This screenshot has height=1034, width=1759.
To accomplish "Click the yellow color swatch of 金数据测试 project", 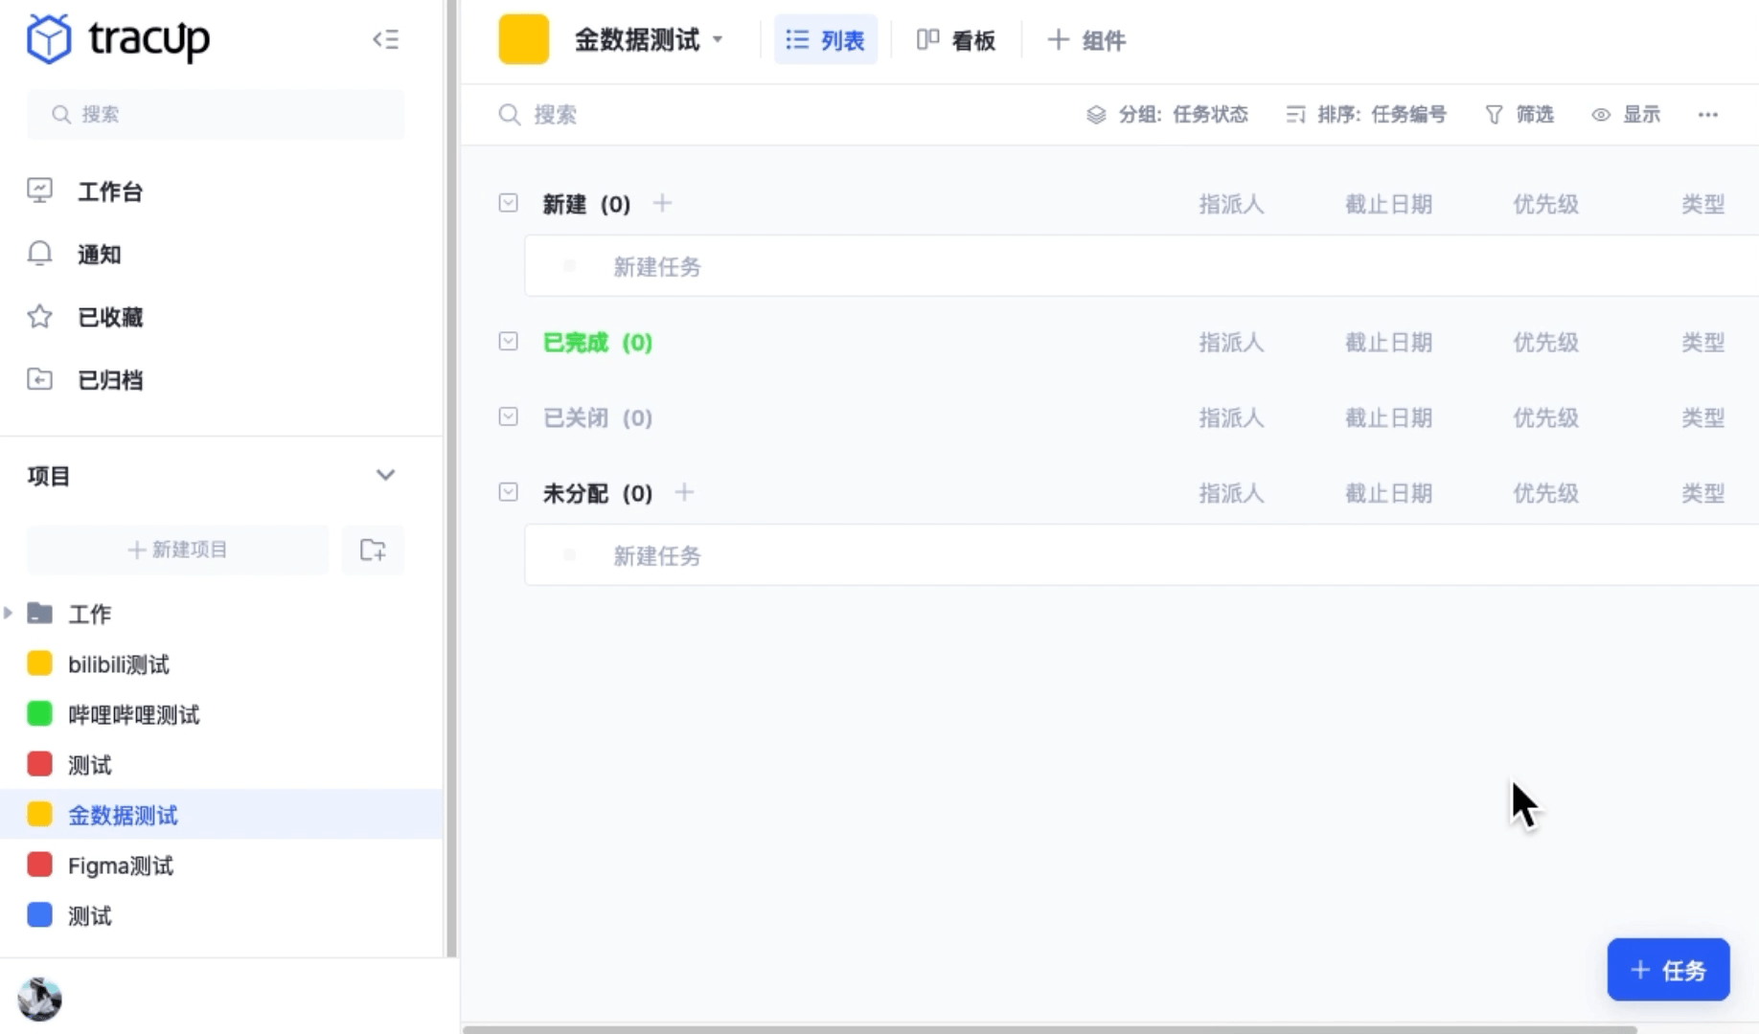I will click(x=39, y=814).
